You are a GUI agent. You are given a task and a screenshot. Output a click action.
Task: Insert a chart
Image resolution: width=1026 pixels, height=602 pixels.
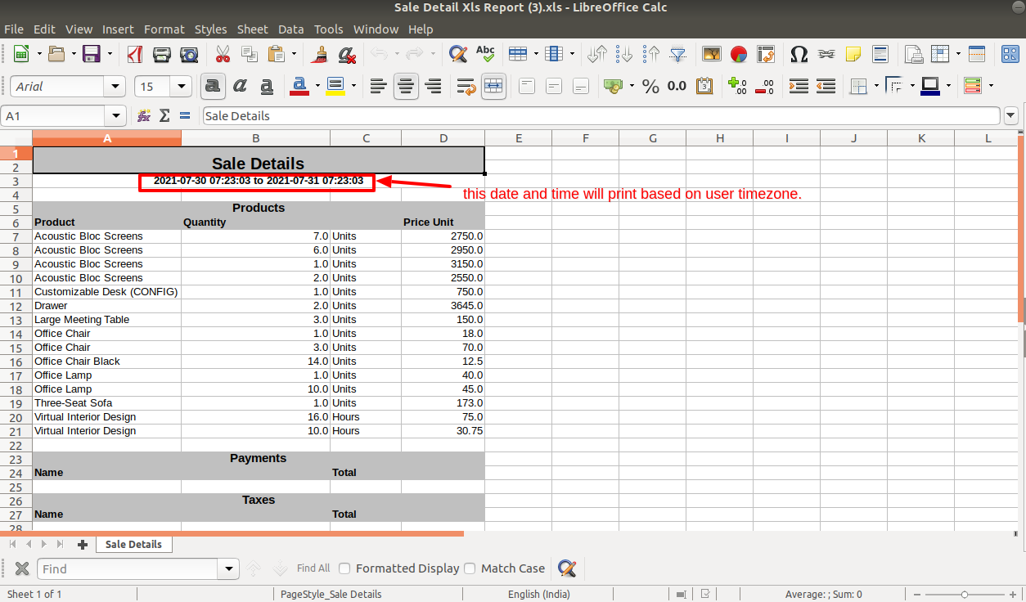click(739, 55)
